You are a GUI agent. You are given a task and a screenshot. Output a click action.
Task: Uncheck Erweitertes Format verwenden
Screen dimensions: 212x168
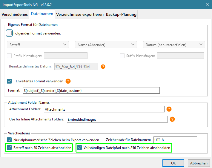point(10,81)
